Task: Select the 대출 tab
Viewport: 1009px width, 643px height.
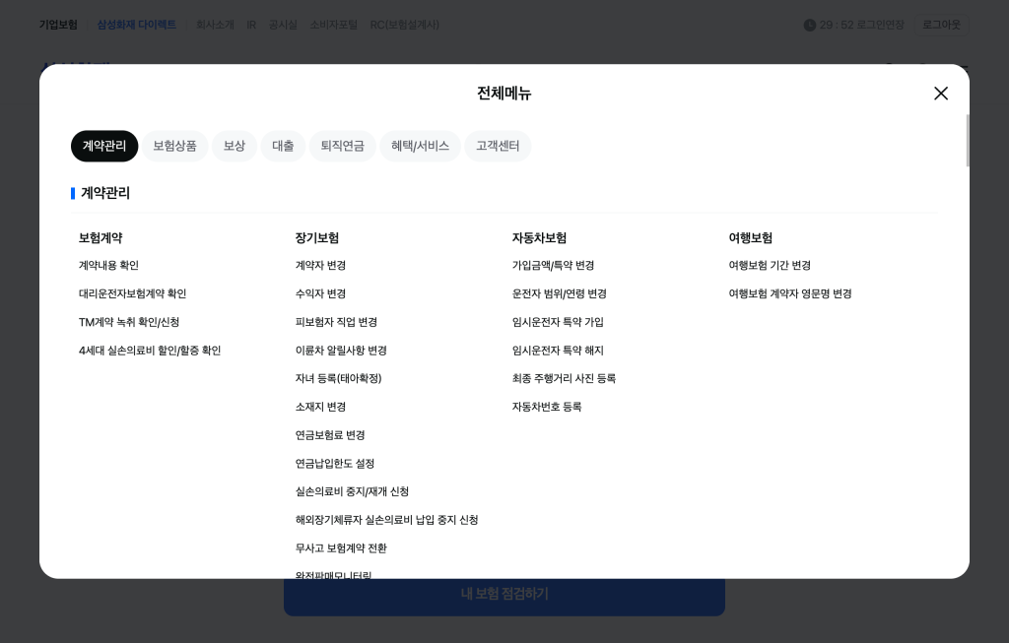Action: pos(283,146)
